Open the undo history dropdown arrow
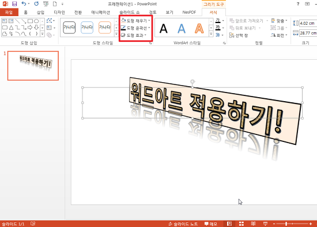 point(28,3)
